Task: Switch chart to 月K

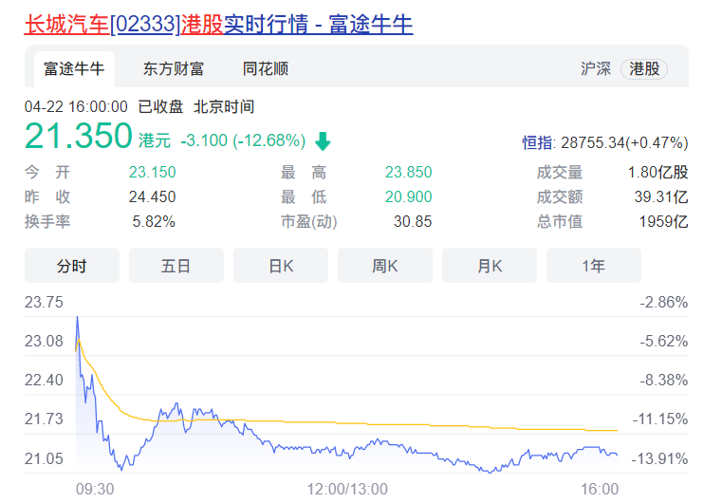Action: tap(490, 266)
